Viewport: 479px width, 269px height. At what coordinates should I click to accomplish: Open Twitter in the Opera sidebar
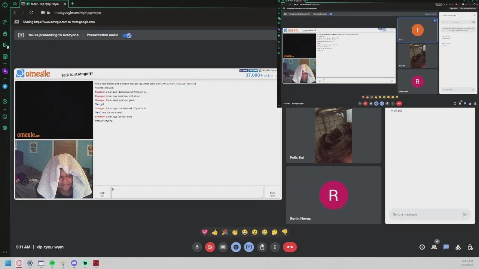[x=5, y=86]
